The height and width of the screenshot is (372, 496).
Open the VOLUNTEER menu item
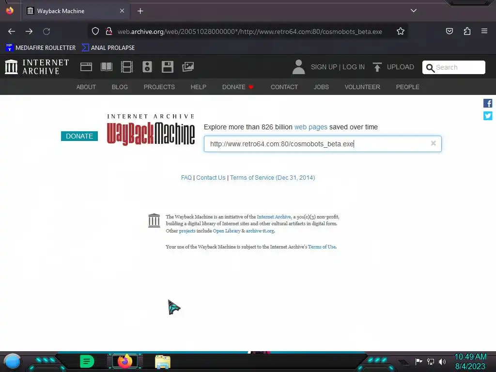[x=362, y=87]
